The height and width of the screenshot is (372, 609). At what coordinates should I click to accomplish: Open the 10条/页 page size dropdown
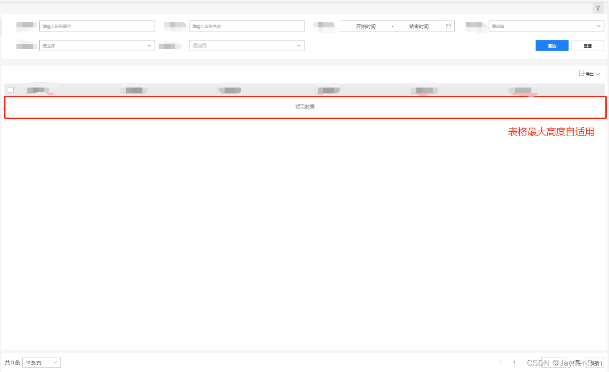(42, 362)
